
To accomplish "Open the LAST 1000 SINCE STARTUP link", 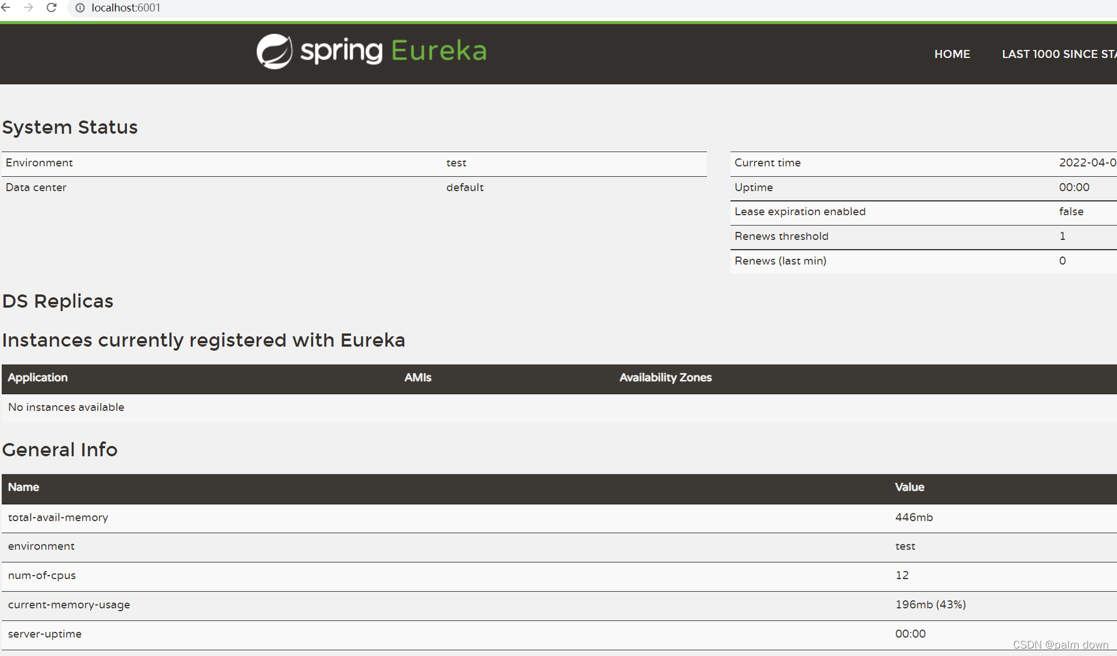I will tap(1059, 54).
